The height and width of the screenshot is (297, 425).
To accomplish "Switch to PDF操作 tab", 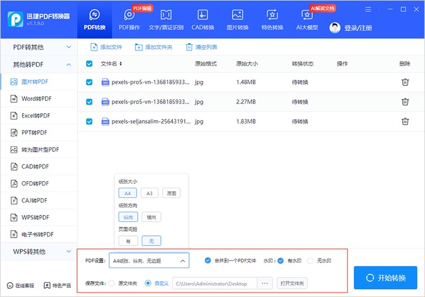I will coord(129,19).
